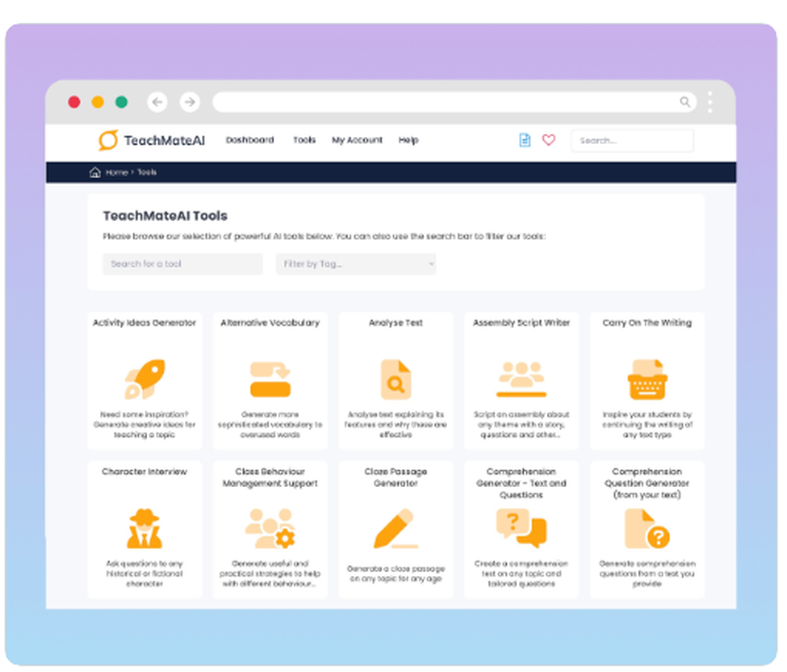The height and width of the screenshot is (672, 787).
Task: Click 'Create a comprehension text' description
Action: point(522,574)
